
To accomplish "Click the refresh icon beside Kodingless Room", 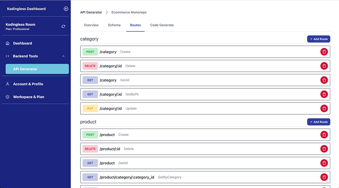I will 63,26.
